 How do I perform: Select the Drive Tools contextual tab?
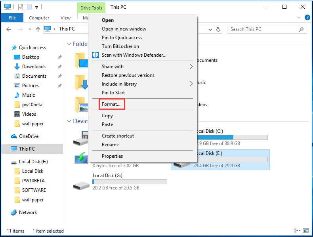point(91,8)
